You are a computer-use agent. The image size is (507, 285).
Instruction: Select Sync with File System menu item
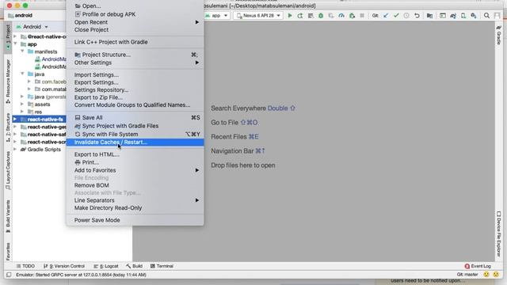point(135,134)
